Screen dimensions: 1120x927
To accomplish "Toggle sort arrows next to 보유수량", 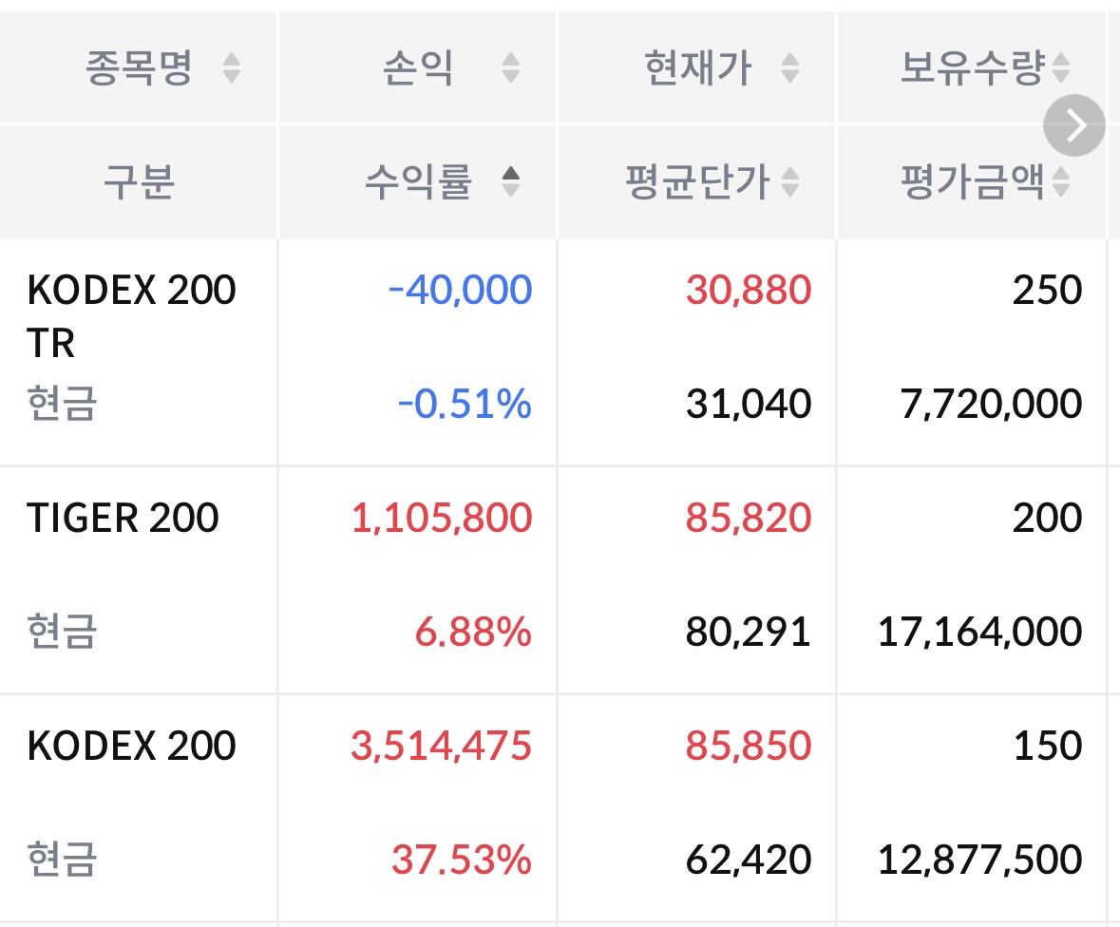I will tap(1060, 68).
